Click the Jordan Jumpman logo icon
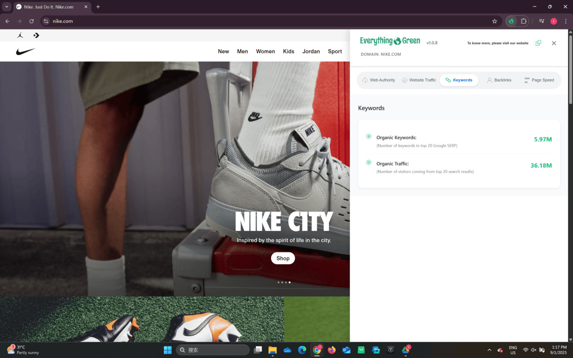 pyautogui.click(x=20, y=35)
